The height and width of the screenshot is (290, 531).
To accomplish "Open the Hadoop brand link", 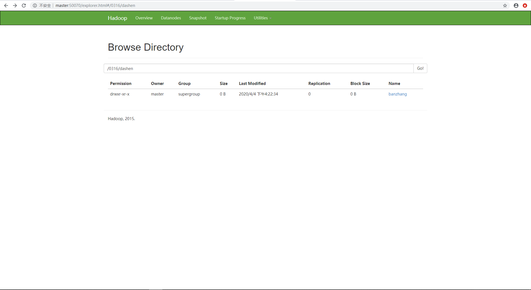I will (118, 18).
